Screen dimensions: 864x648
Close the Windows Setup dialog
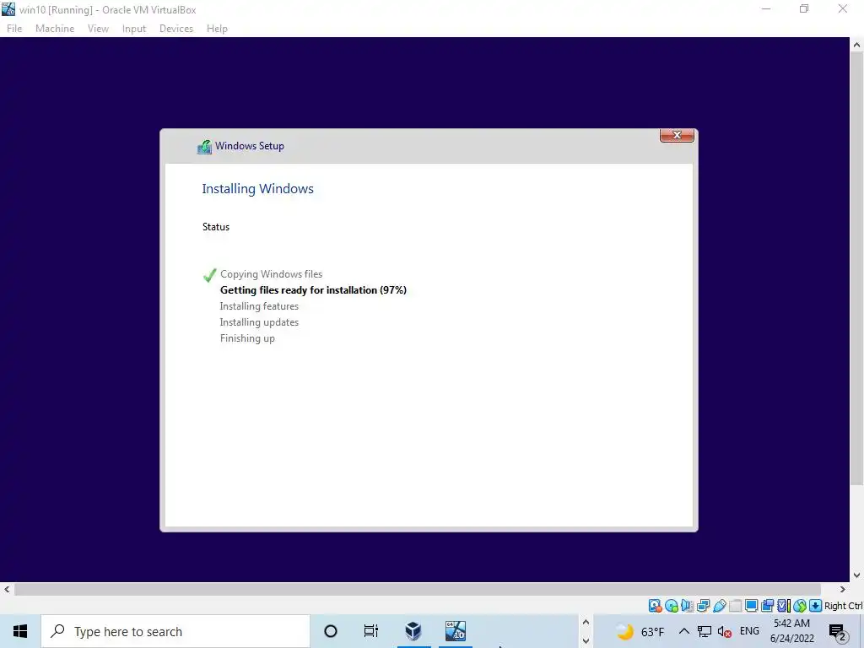pyautogui.click(x=677, y=135)
